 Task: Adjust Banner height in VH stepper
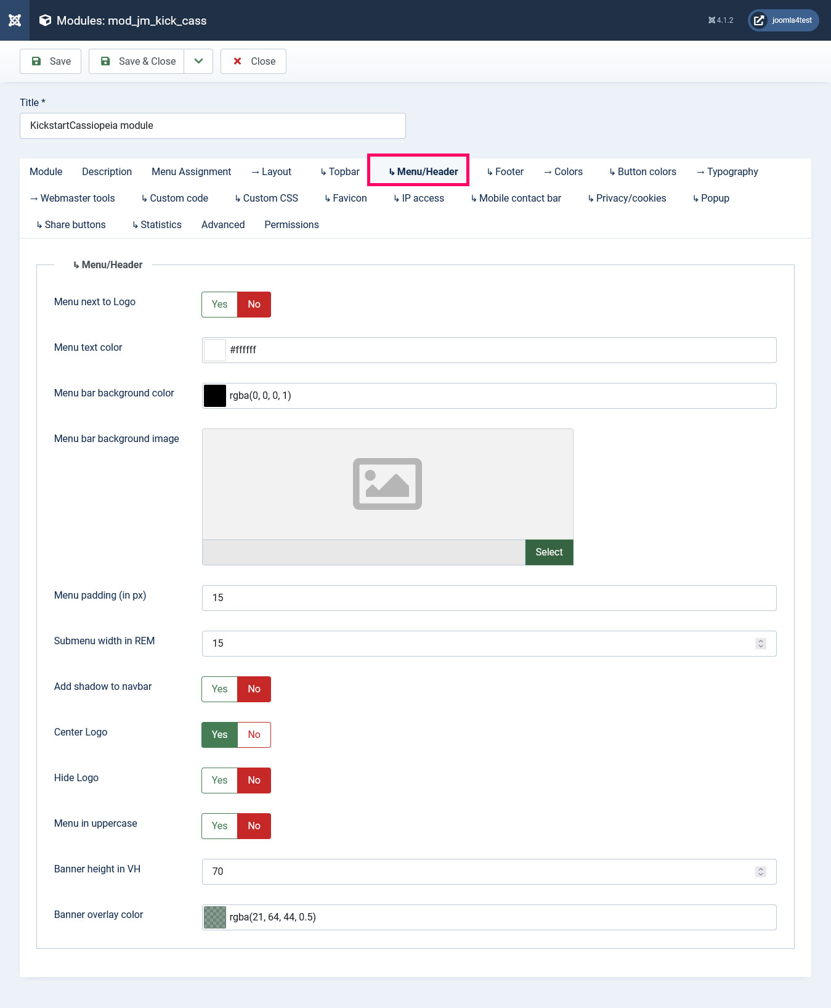click(x=761, y=872)
